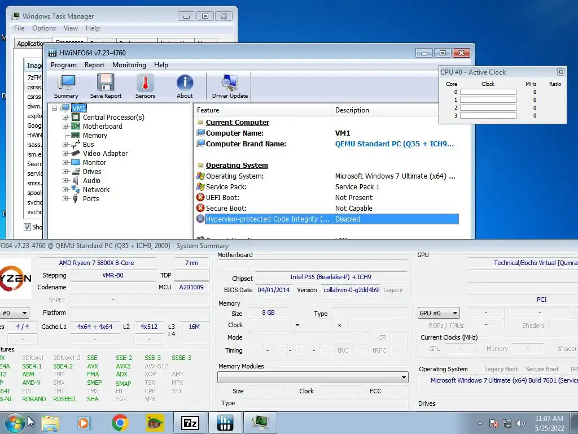This screenshot has width=578, height=434.
Task: Expand the Ports node
Action: tap(65, 198)
